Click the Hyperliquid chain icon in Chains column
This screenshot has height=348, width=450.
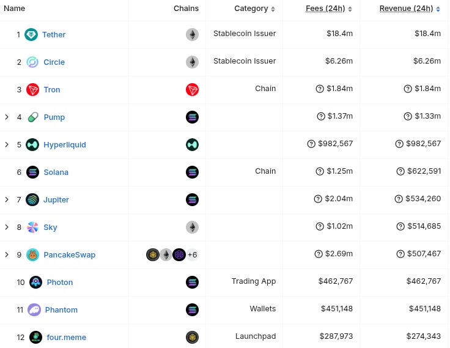192,145
